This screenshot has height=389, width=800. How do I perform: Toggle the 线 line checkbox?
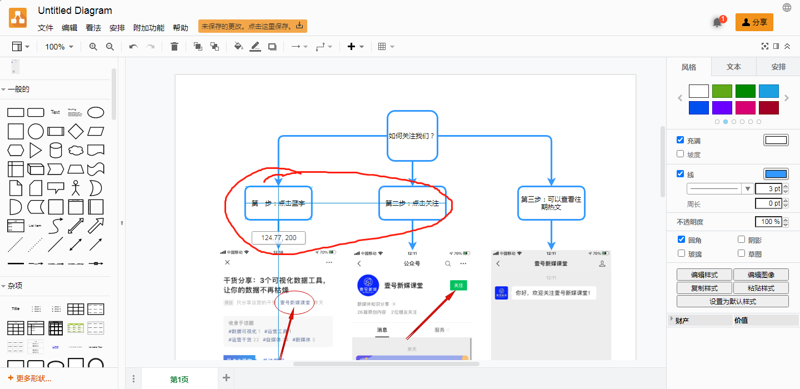point(680,174)
